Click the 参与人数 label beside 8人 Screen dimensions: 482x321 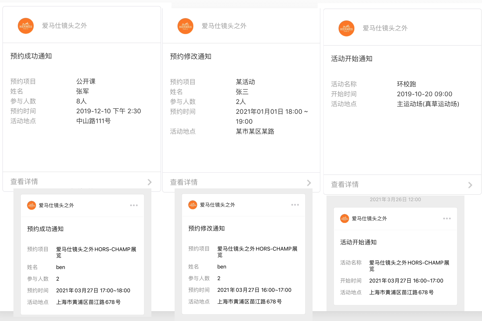coord(23,101)
